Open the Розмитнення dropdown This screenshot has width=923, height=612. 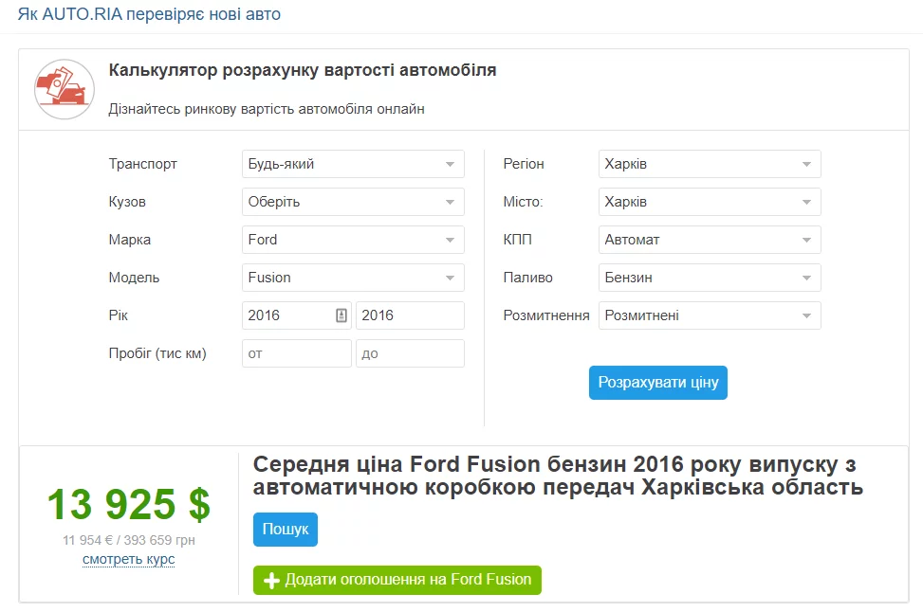pos(710,315)
